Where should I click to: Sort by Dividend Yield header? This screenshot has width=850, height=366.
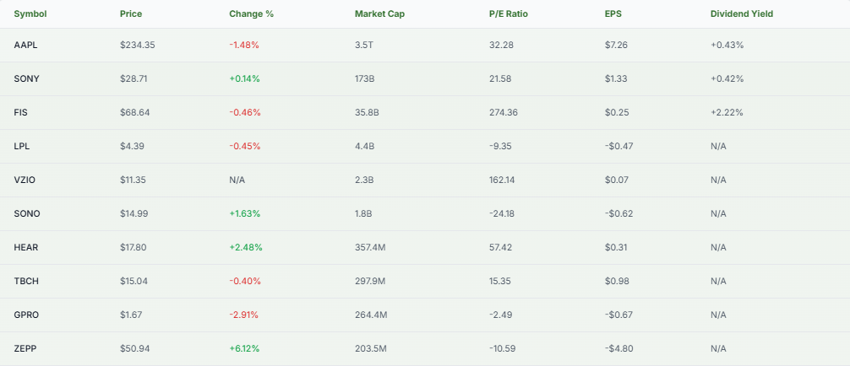point(741,14)
